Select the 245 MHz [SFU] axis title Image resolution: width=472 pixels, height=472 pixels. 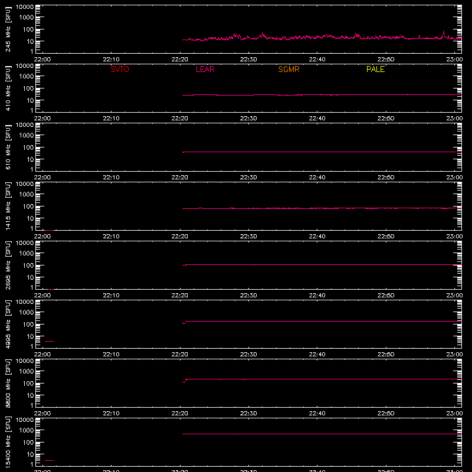point(8,29)
